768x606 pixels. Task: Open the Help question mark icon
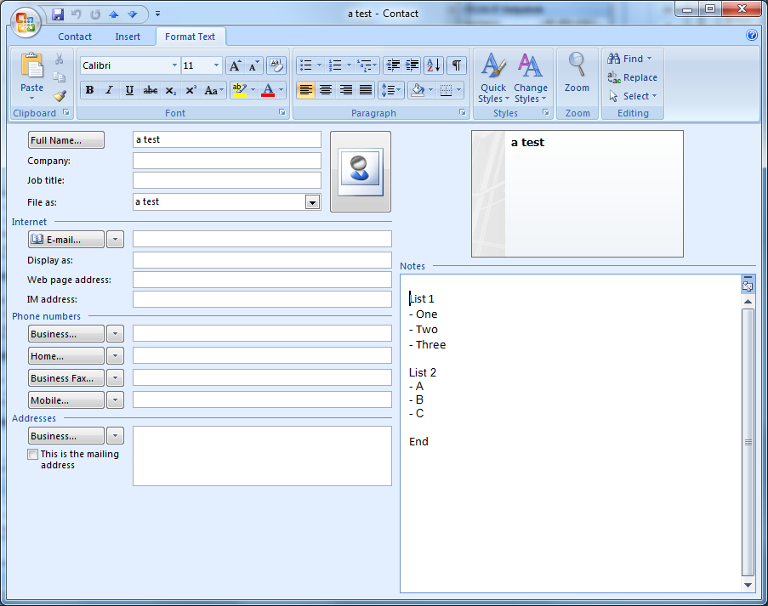[x=752, y=35]
